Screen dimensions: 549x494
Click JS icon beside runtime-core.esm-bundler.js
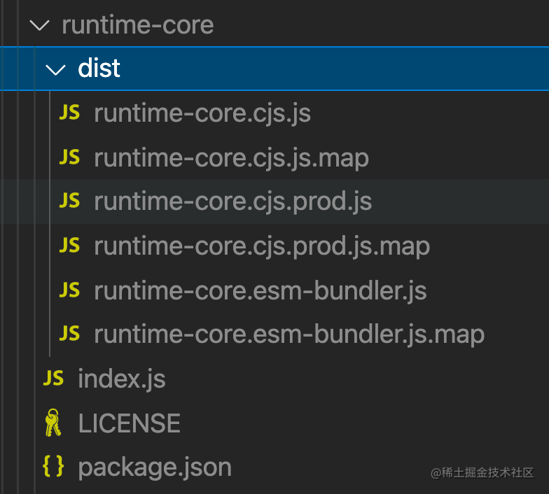click(x=69, y=290)
